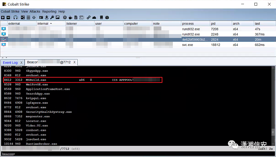Open the Downloaded Files icon
276x157 pixels.
click(x=47, y=17)
